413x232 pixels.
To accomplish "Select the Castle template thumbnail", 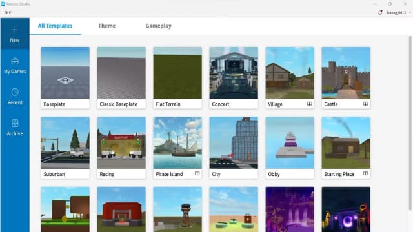I will (x=346, y=73).
